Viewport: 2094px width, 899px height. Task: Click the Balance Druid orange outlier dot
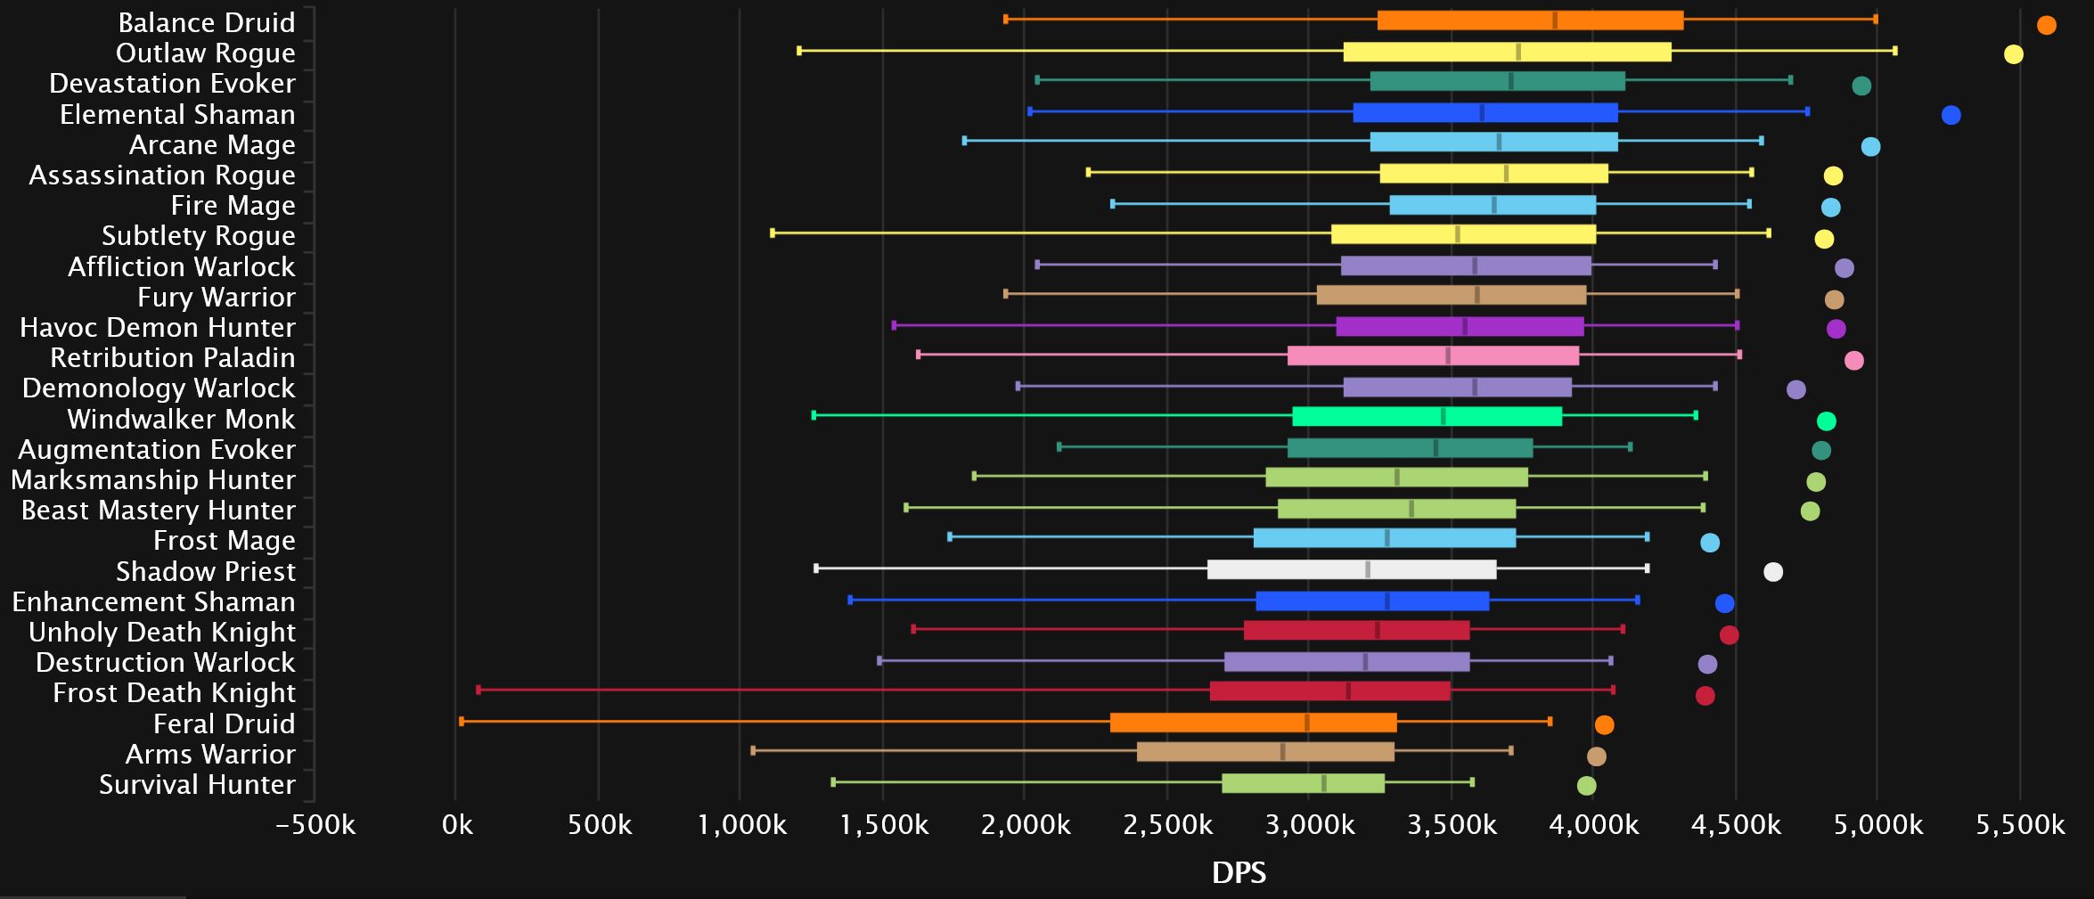2046,25
